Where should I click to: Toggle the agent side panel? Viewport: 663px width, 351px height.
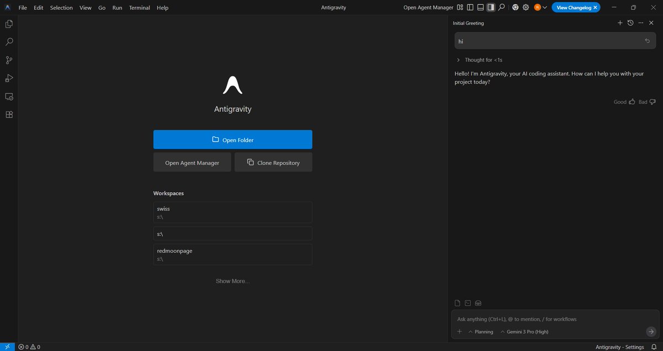point(491,8)
